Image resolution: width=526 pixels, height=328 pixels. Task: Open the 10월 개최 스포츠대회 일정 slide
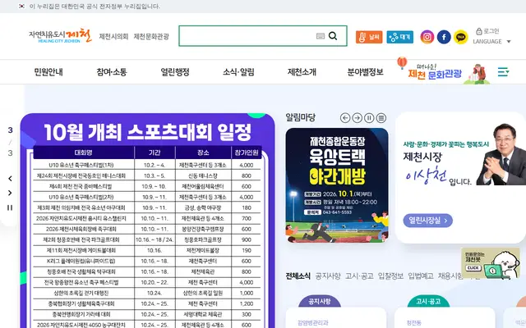tap(148, 221)
